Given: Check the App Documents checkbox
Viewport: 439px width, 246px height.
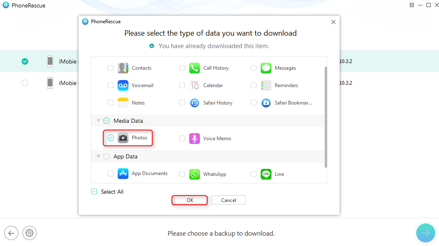Looking at the screenshot, I should coord(111,173).
